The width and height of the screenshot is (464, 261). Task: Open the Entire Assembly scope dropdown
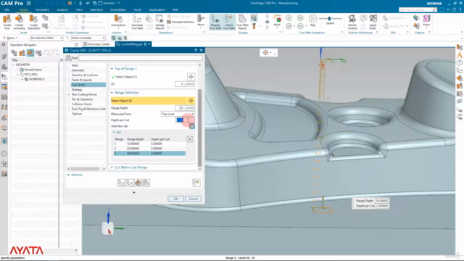coord(88,38)
